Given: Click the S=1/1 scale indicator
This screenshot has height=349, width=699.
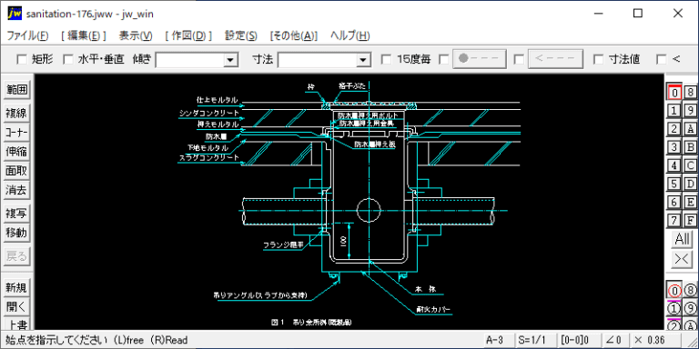Looking at the screenshot, I should click(x=535, y=340).
